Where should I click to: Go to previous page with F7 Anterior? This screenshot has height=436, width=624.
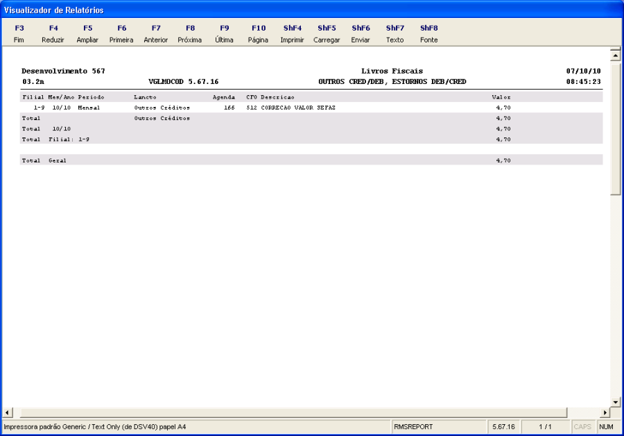pos(155,34)
